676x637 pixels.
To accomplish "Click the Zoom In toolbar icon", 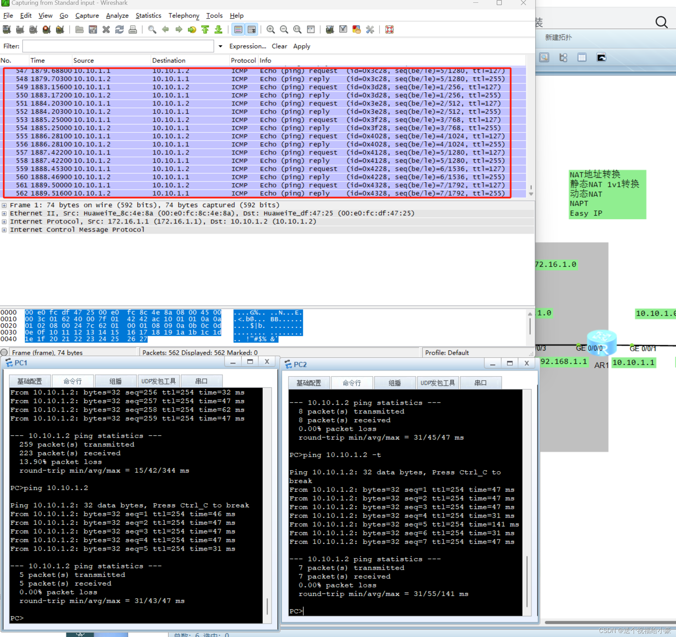I will (x=271, y=30).
